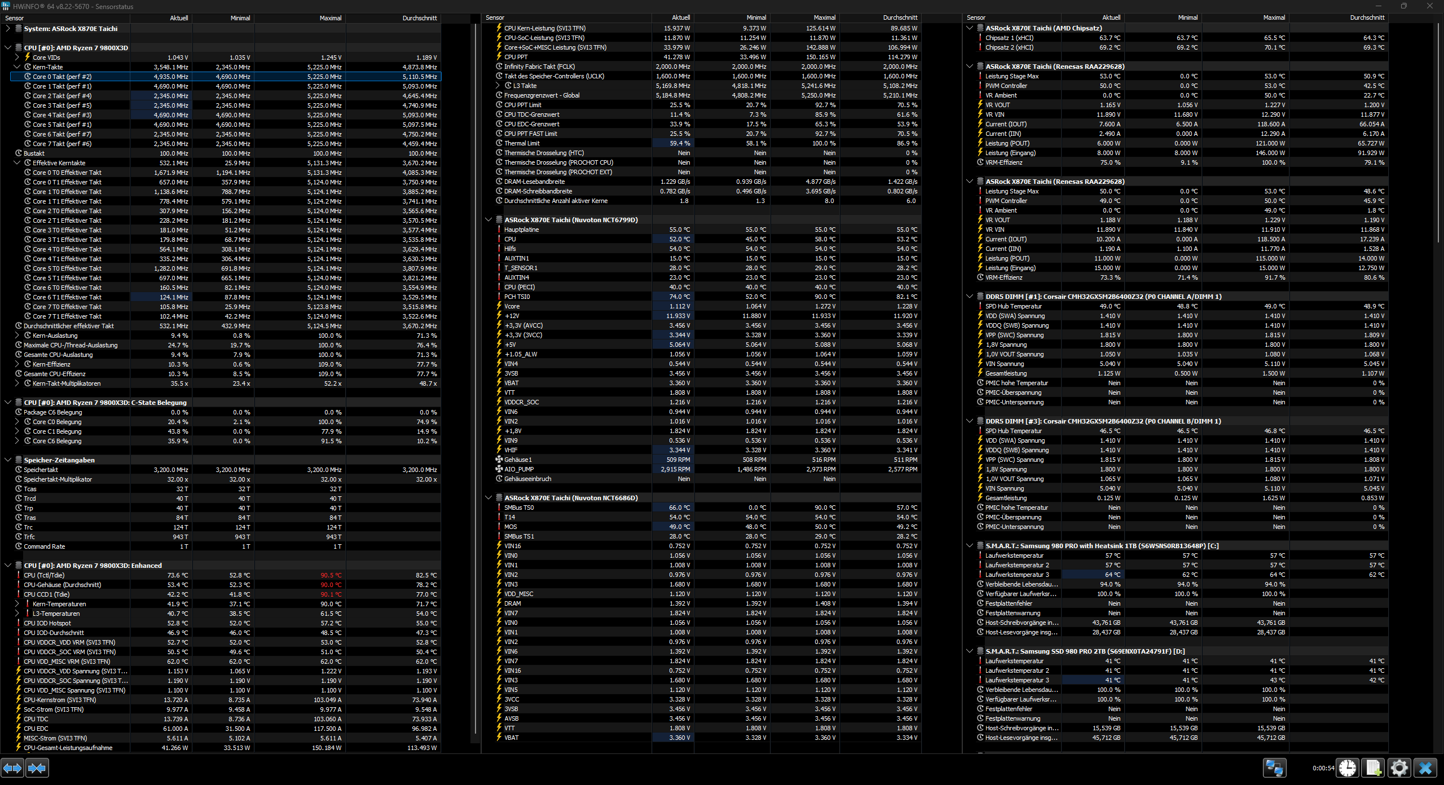Collapse the Speicher-Zeitangaben section

click(x=8, y=460)
